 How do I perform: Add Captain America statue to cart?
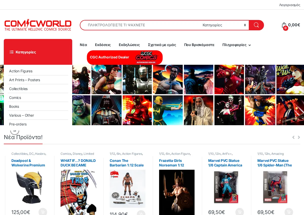coord(240,212)
